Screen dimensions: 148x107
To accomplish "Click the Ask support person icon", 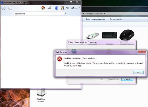I will point(63,8).
